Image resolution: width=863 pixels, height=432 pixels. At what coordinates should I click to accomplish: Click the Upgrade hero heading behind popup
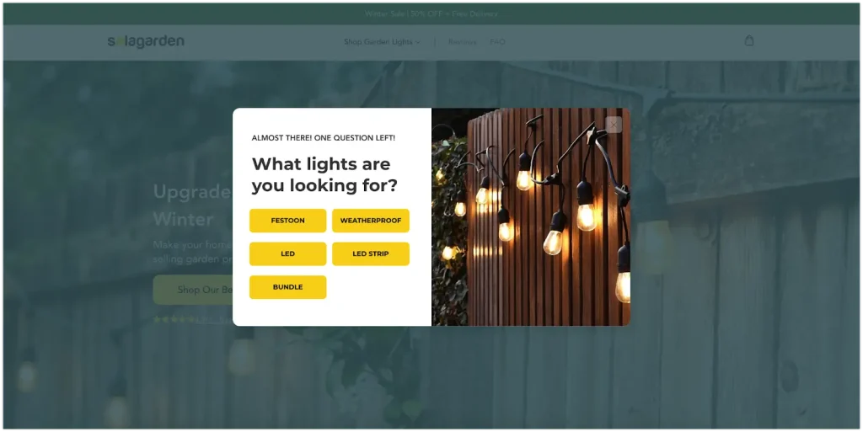point(191,192)
